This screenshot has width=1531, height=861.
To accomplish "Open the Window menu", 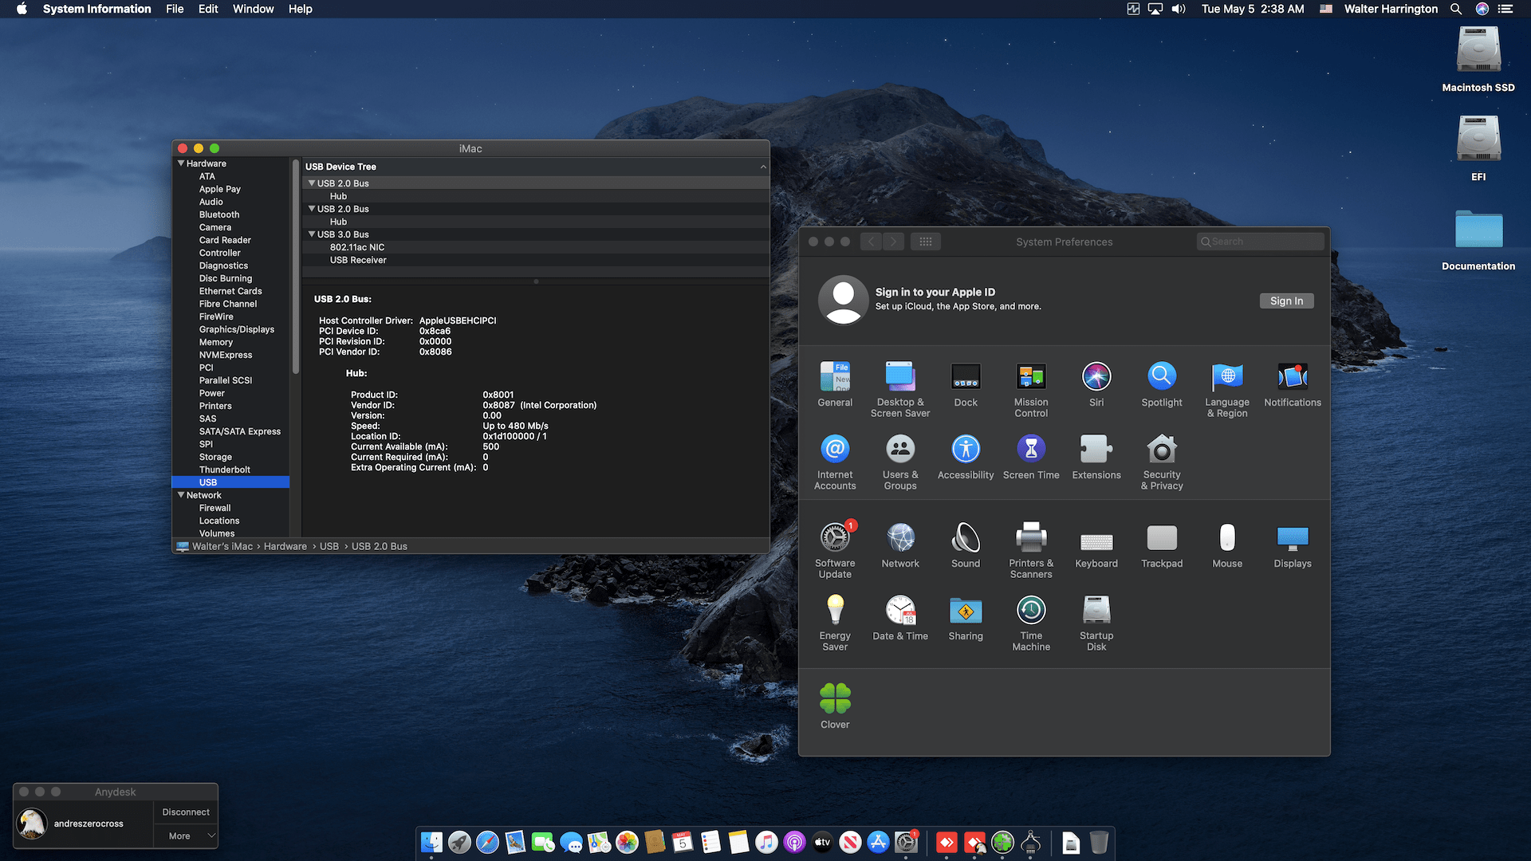I will [253, 9].
